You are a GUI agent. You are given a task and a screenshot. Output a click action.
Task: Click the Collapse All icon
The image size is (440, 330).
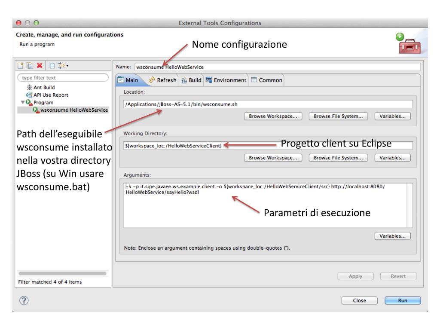(52, 66)
